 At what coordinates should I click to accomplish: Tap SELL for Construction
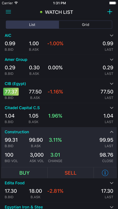coord(70,173)
